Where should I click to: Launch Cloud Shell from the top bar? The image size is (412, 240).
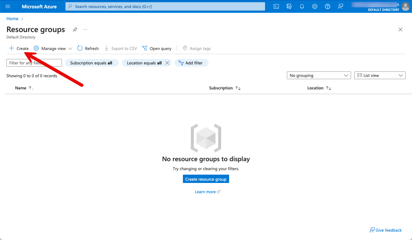tap(276, 6)
